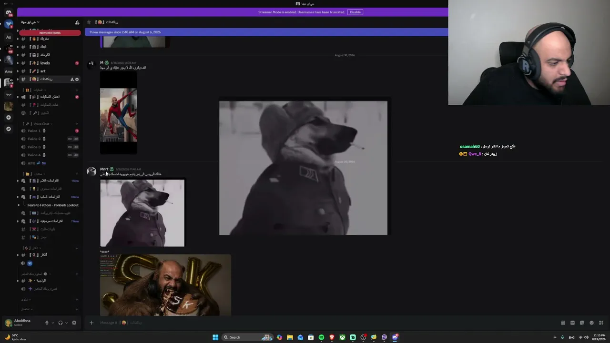Open settings gear for the selected channel
This screenshot has height=343, width=610.
point(77,79)
